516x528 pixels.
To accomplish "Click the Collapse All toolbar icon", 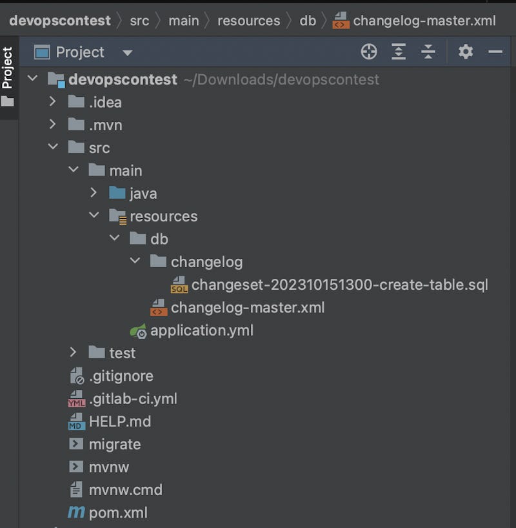I will coord(428,52).
